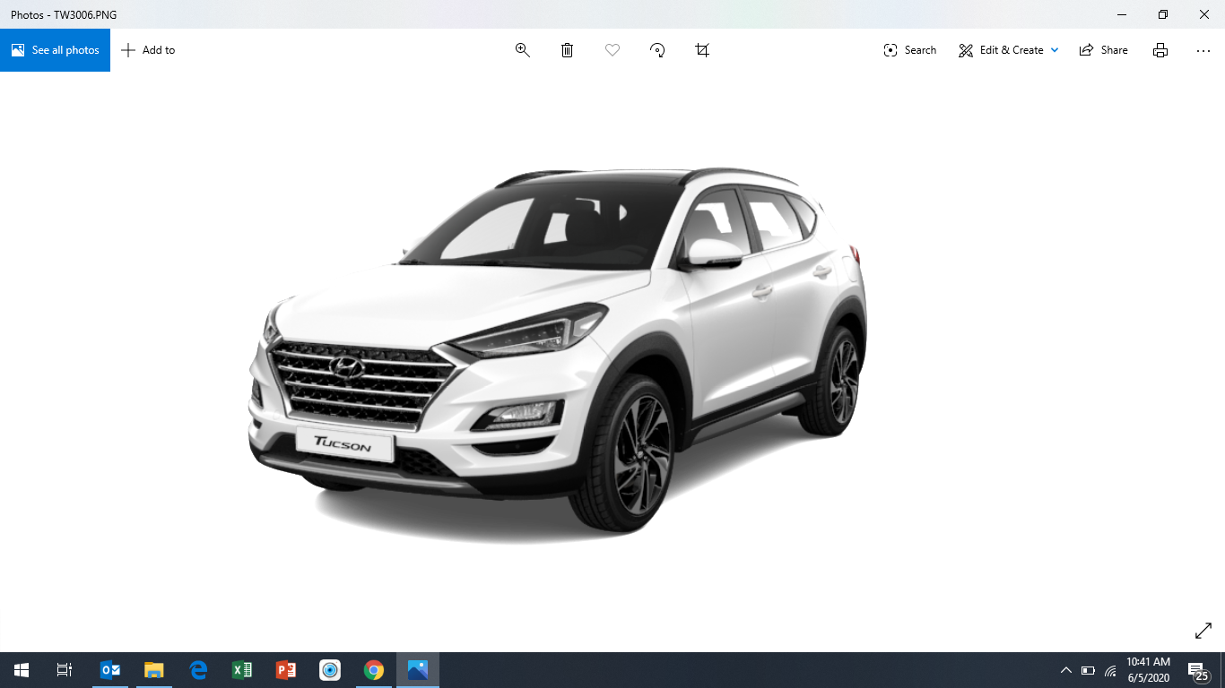Check the battery status icon
This screenshot has height=688, width=1225.
[1088, 670]
